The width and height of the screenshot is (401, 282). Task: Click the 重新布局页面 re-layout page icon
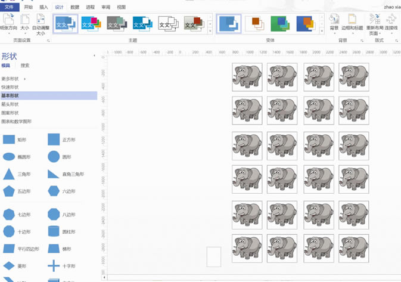375,23
